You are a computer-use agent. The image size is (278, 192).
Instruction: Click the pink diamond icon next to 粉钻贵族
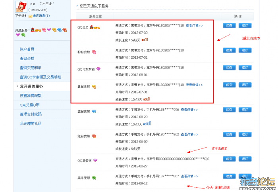94,52
